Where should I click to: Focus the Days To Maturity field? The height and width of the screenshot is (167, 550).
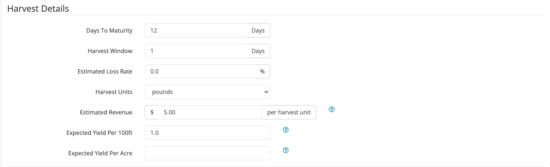click(196, 30)
